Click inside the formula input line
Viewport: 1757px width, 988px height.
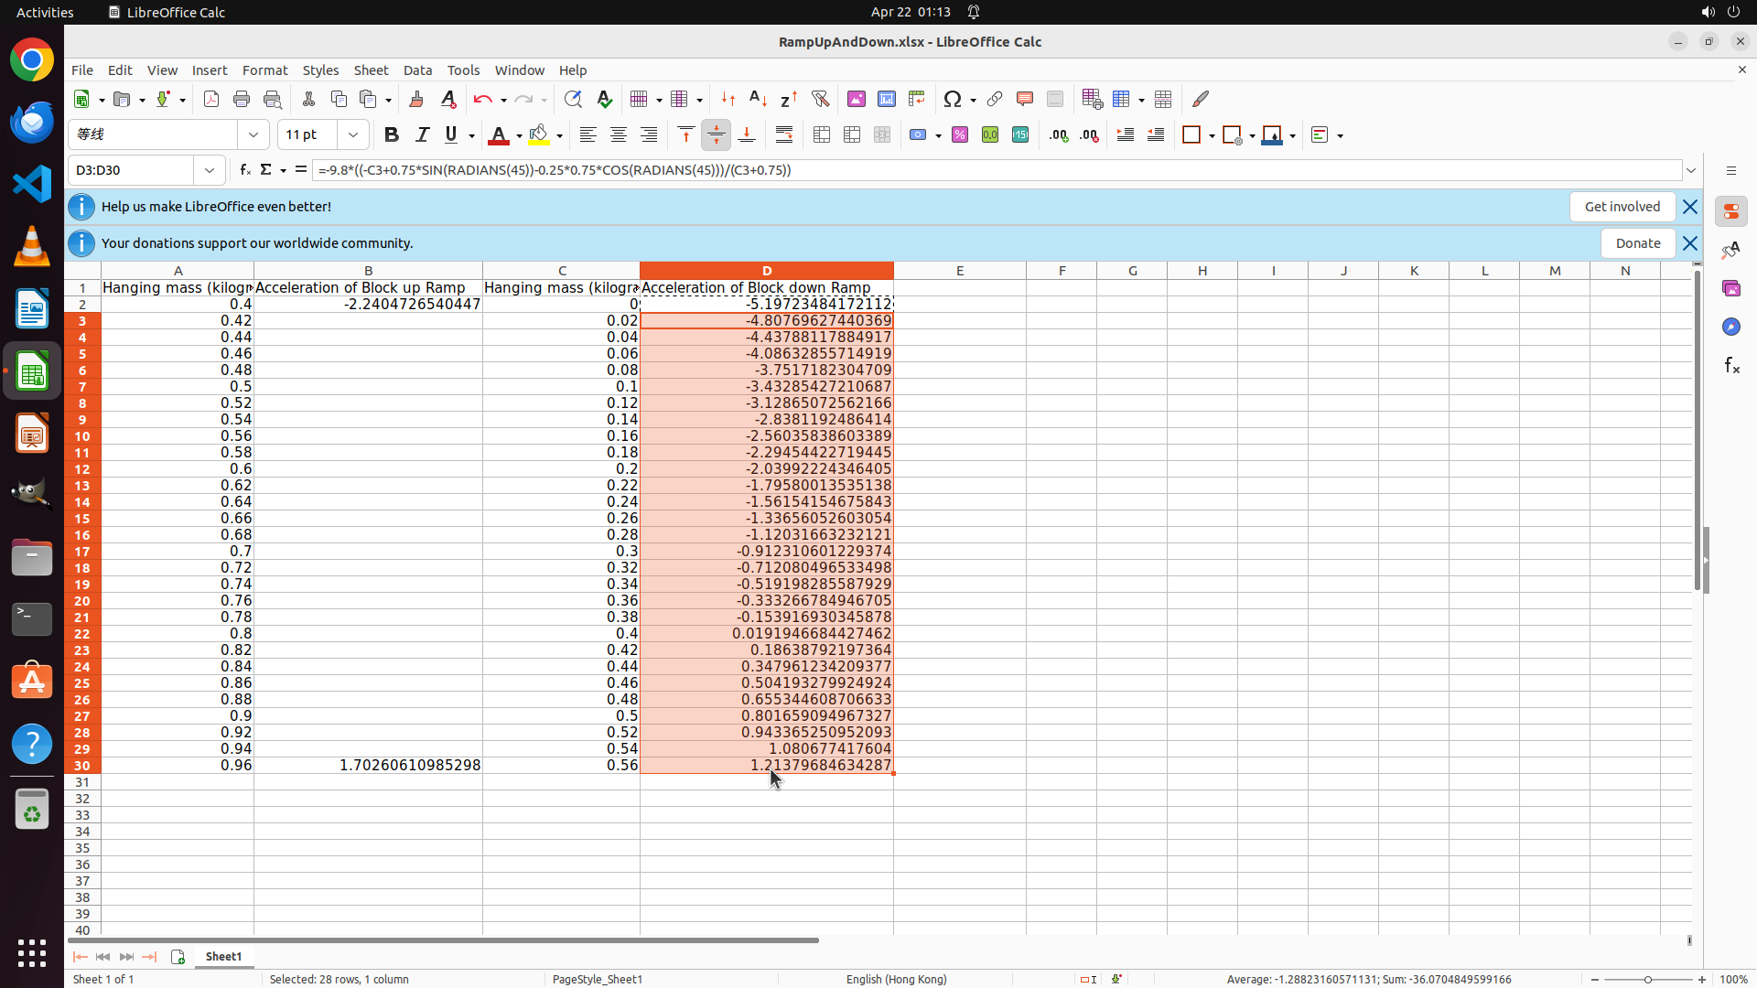tap(996, 170)
